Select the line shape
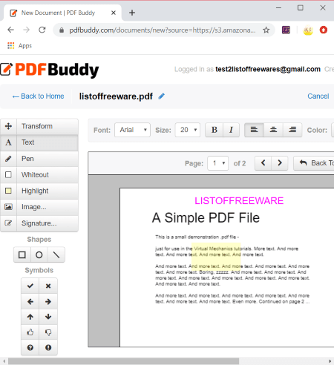Viewport: 334px width, 365px height. point(56,254)
